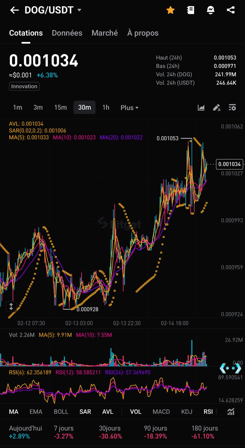
Task: Tap the main price 0.001034
Action: click(x=44, y=60)
